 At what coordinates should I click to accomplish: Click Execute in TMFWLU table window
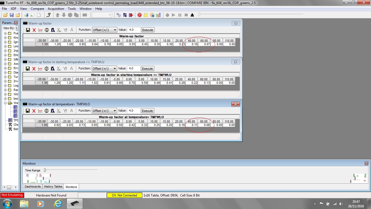pos(147,69)
